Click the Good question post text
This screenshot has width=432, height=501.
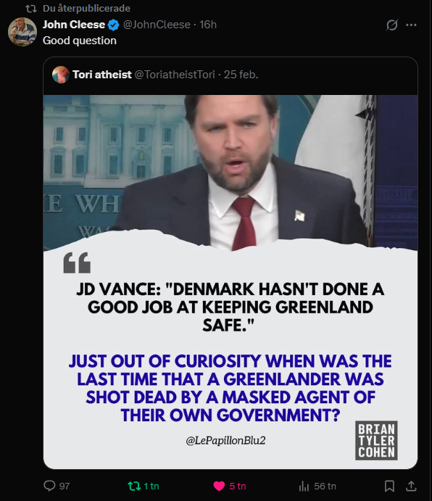click(x=80, y=41)
